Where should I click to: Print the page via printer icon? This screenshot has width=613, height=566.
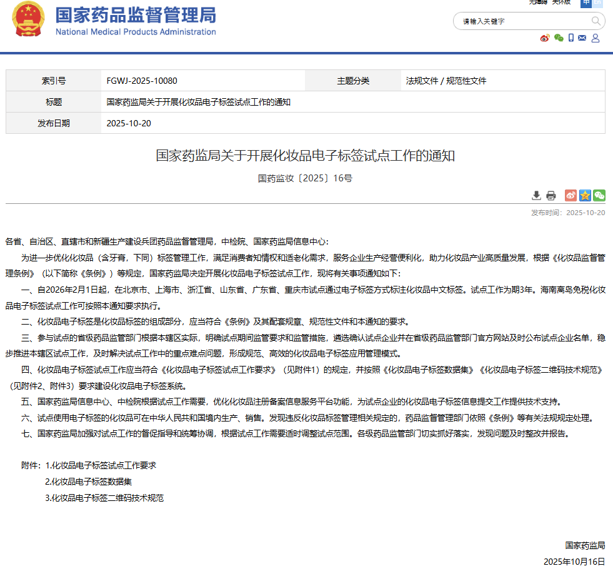tap(551, 195)
